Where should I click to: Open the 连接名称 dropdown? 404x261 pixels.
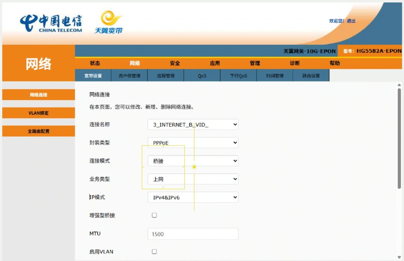click(193, 125)
